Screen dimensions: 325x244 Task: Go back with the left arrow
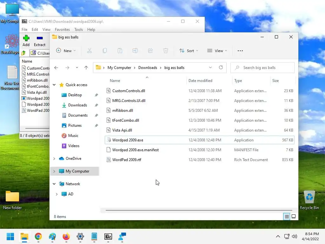click(56, 68)
